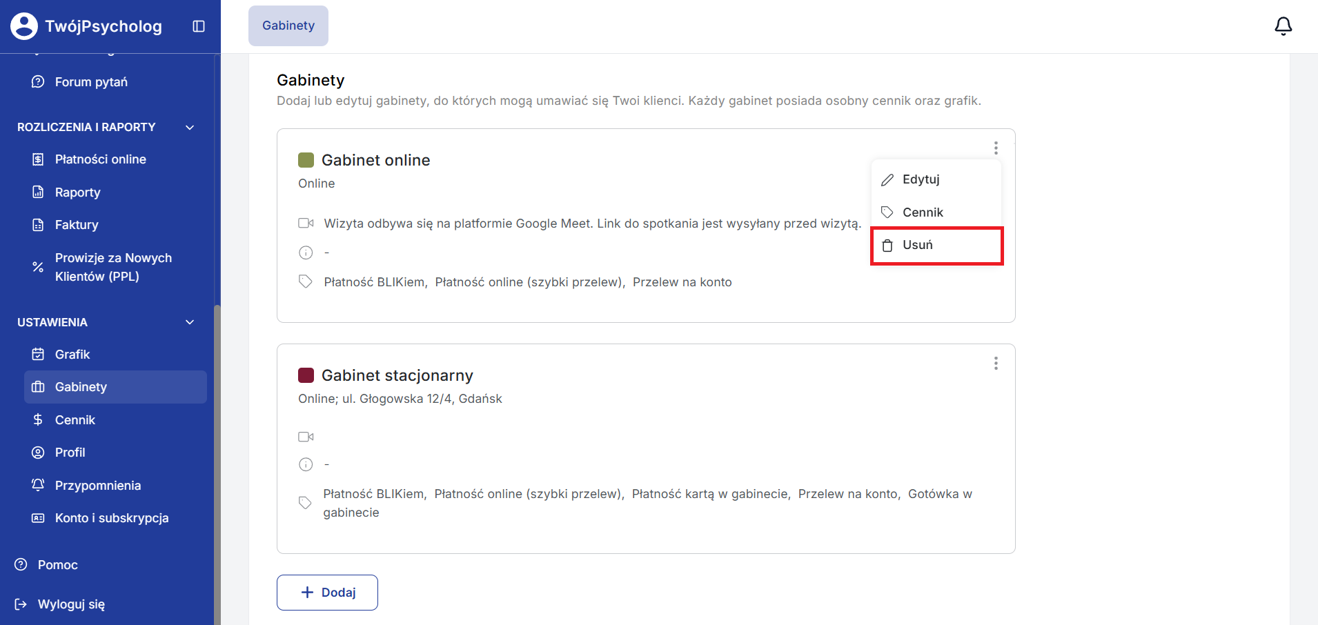The width and height of the screenshot is (1318, 625).
Task: Click Wyloguj się to log out
Action: tap(71, 604)
